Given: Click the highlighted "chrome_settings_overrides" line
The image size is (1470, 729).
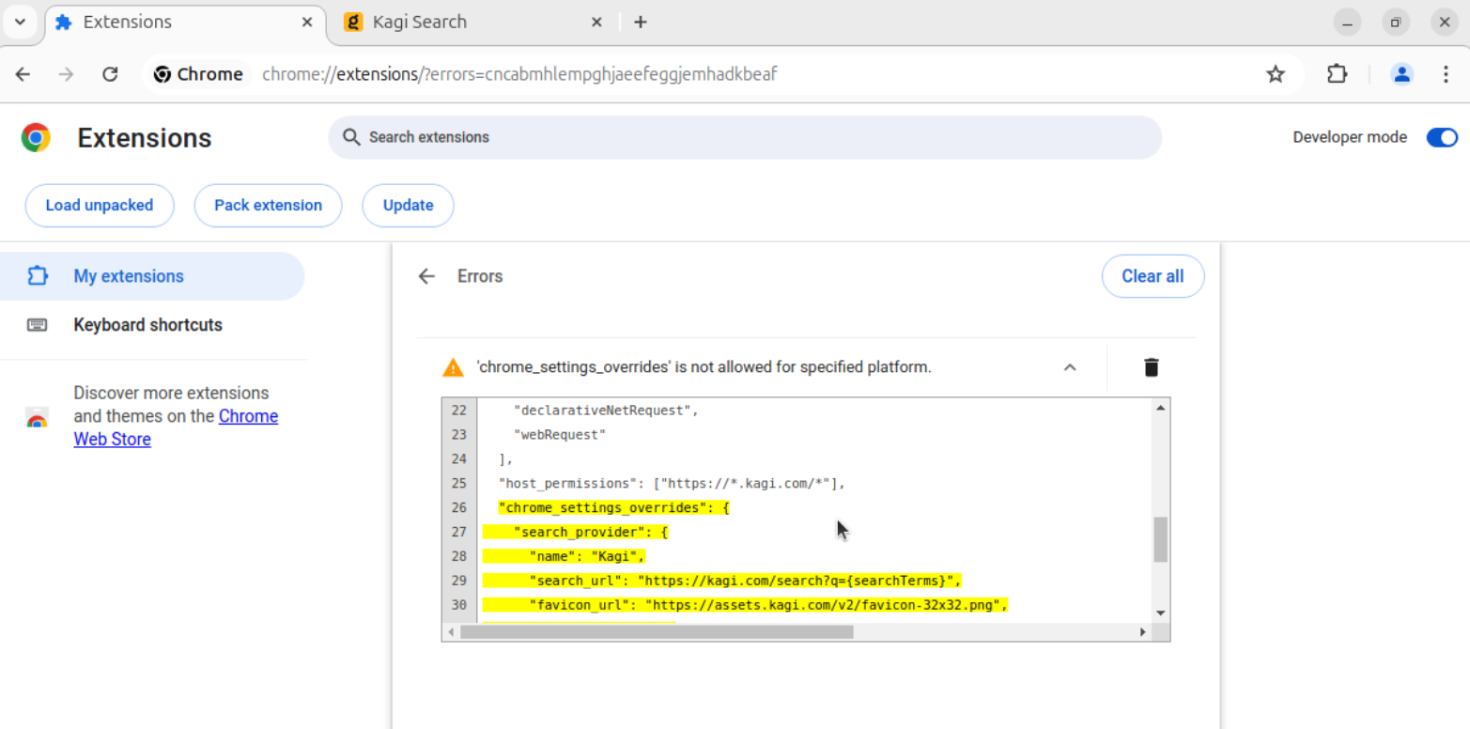Looking at the screenshot, I should 614,508.
